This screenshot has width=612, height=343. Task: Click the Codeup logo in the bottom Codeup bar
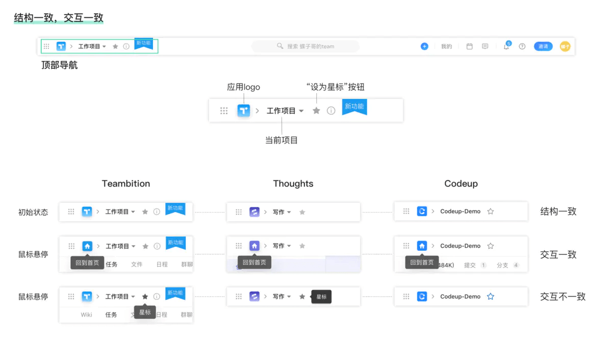422,296
